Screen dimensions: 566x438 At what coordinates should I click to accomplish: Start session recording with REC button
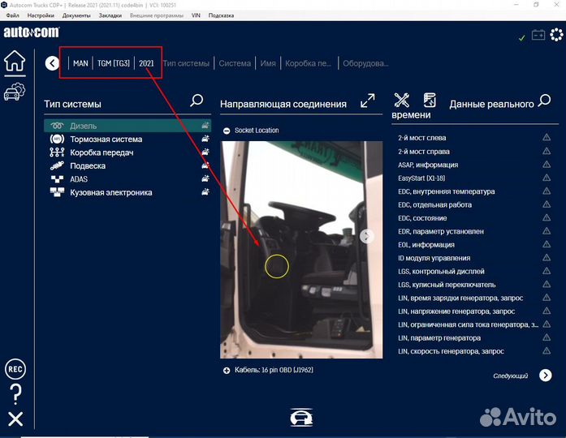pos(15,369)
